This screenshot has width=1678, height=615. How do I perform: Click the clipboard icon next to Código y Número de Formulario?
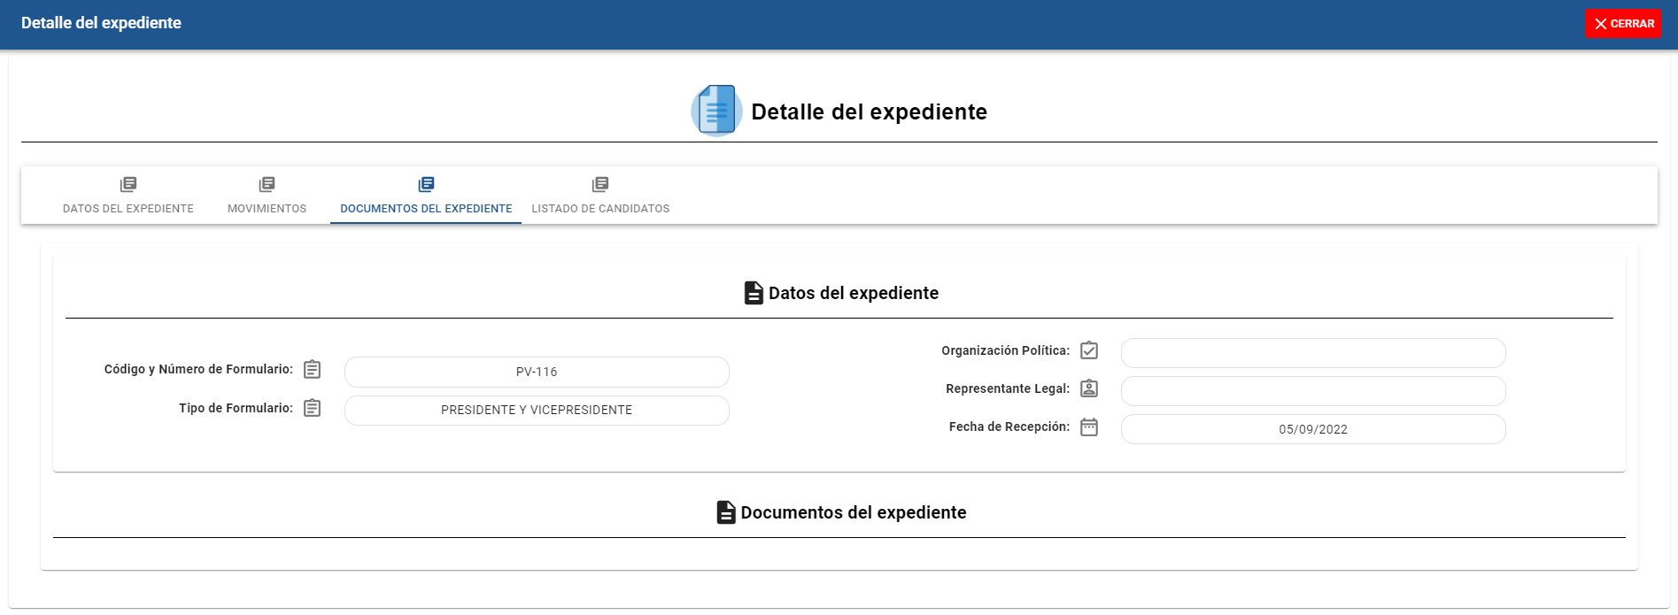point(313,369)
